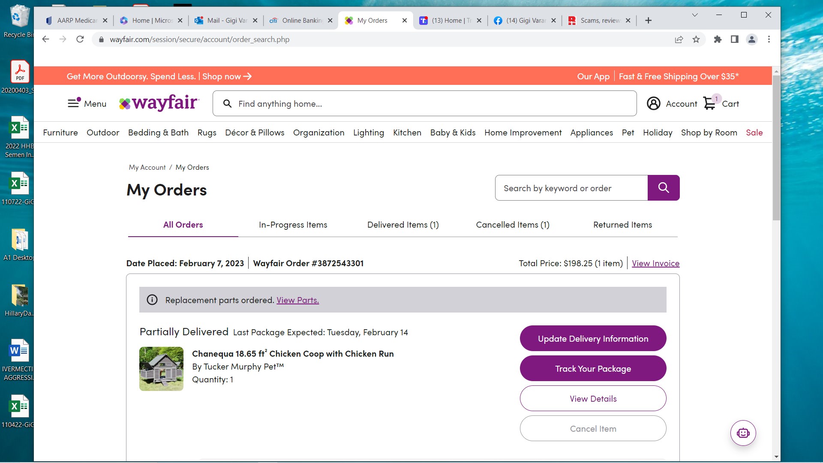
Task: Close the Scams, review tab
Action: click(628, 20)
